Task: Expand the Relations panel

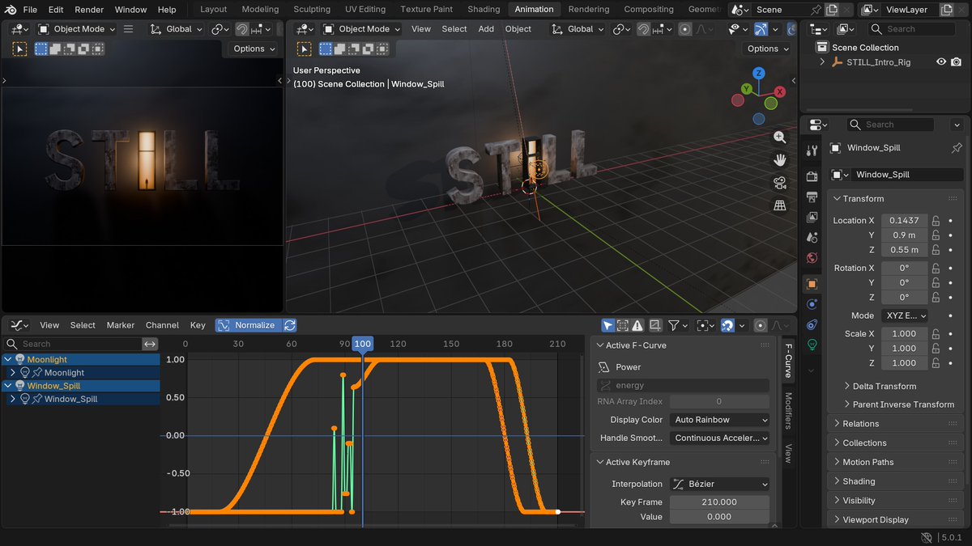Action: coord(856,424)
